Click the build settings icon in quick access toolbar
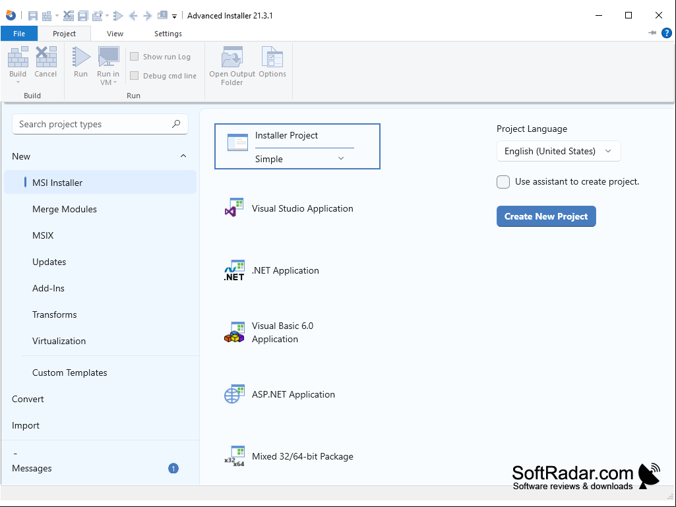The width and height of the screenshot is (676, 507). tap(98, 16)
